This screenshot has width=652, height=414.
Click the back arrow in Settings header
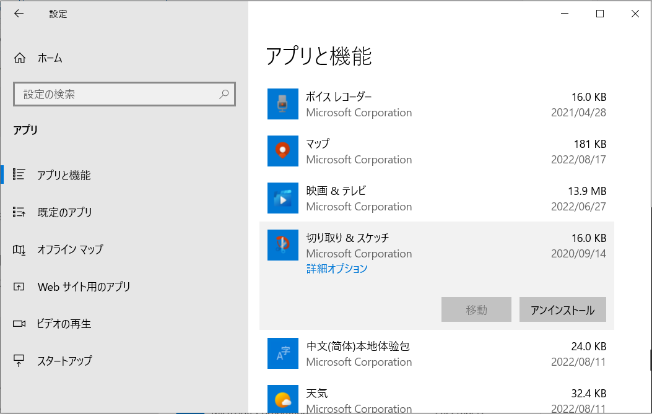19,14
